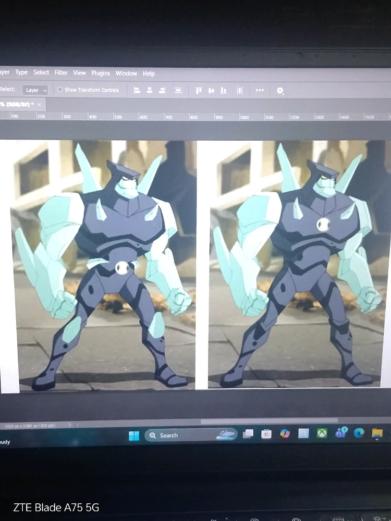The image size is (391, 521).
Task: Distribute vertically icon in options bar
Action: 178,90
